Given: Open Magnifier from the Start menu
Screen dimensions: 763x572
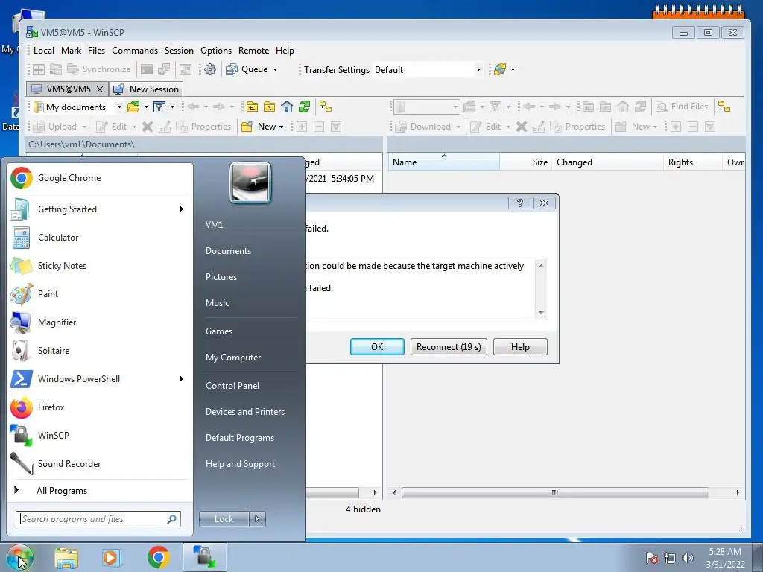Looking at the screenshot, I should click(100, 322).
